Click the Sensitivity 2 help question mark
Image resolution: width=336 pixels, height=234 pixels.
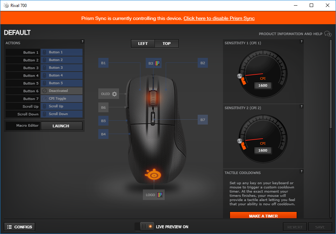click(301, 106)
